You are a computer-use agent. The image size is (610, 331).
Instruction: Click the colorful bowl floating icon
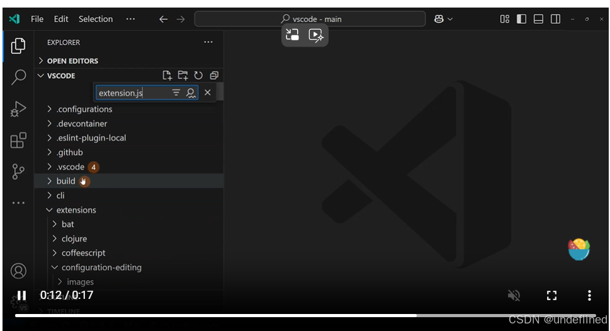pyautogui.click(x=579, y=250)
